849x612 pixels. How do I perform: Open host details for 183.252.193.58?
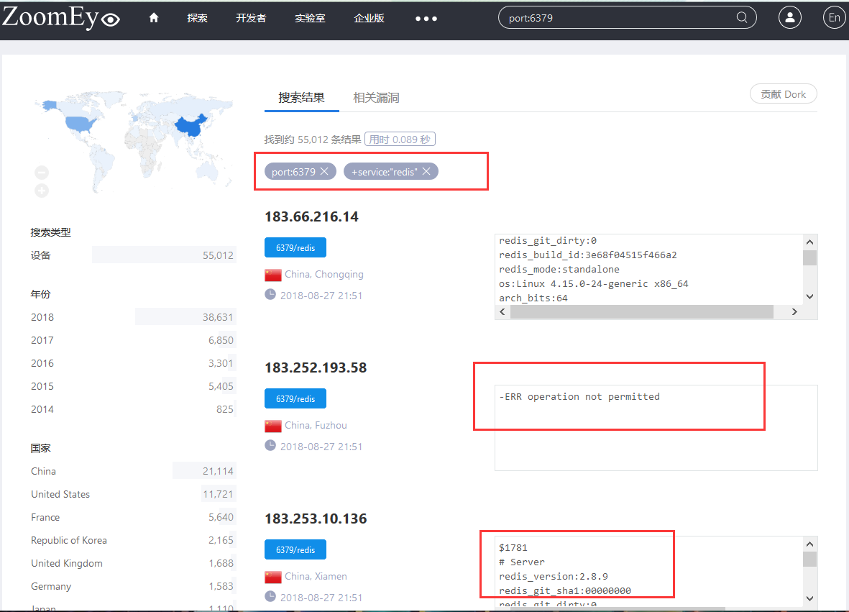click(316, 367)
